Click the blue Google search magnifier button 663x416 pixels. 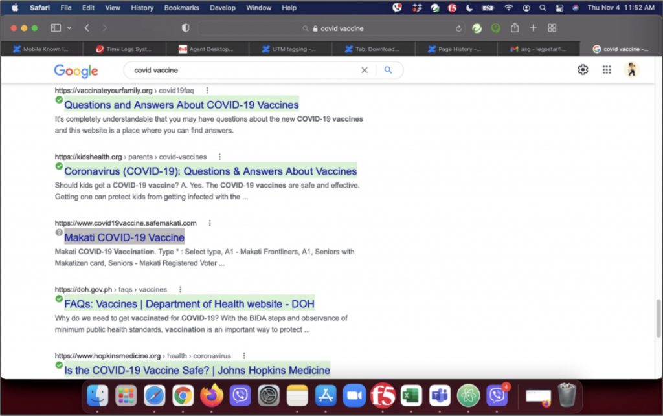(x=388, y=70)
